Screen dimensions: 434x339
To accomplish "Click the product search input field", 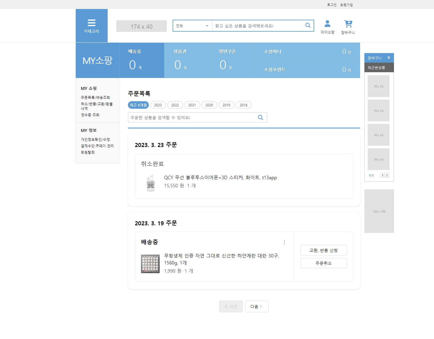I will point(258,26).
